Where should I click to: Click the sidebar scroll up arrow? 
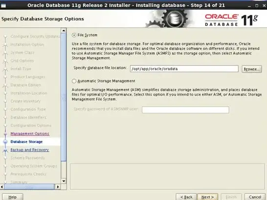(64, 31)
